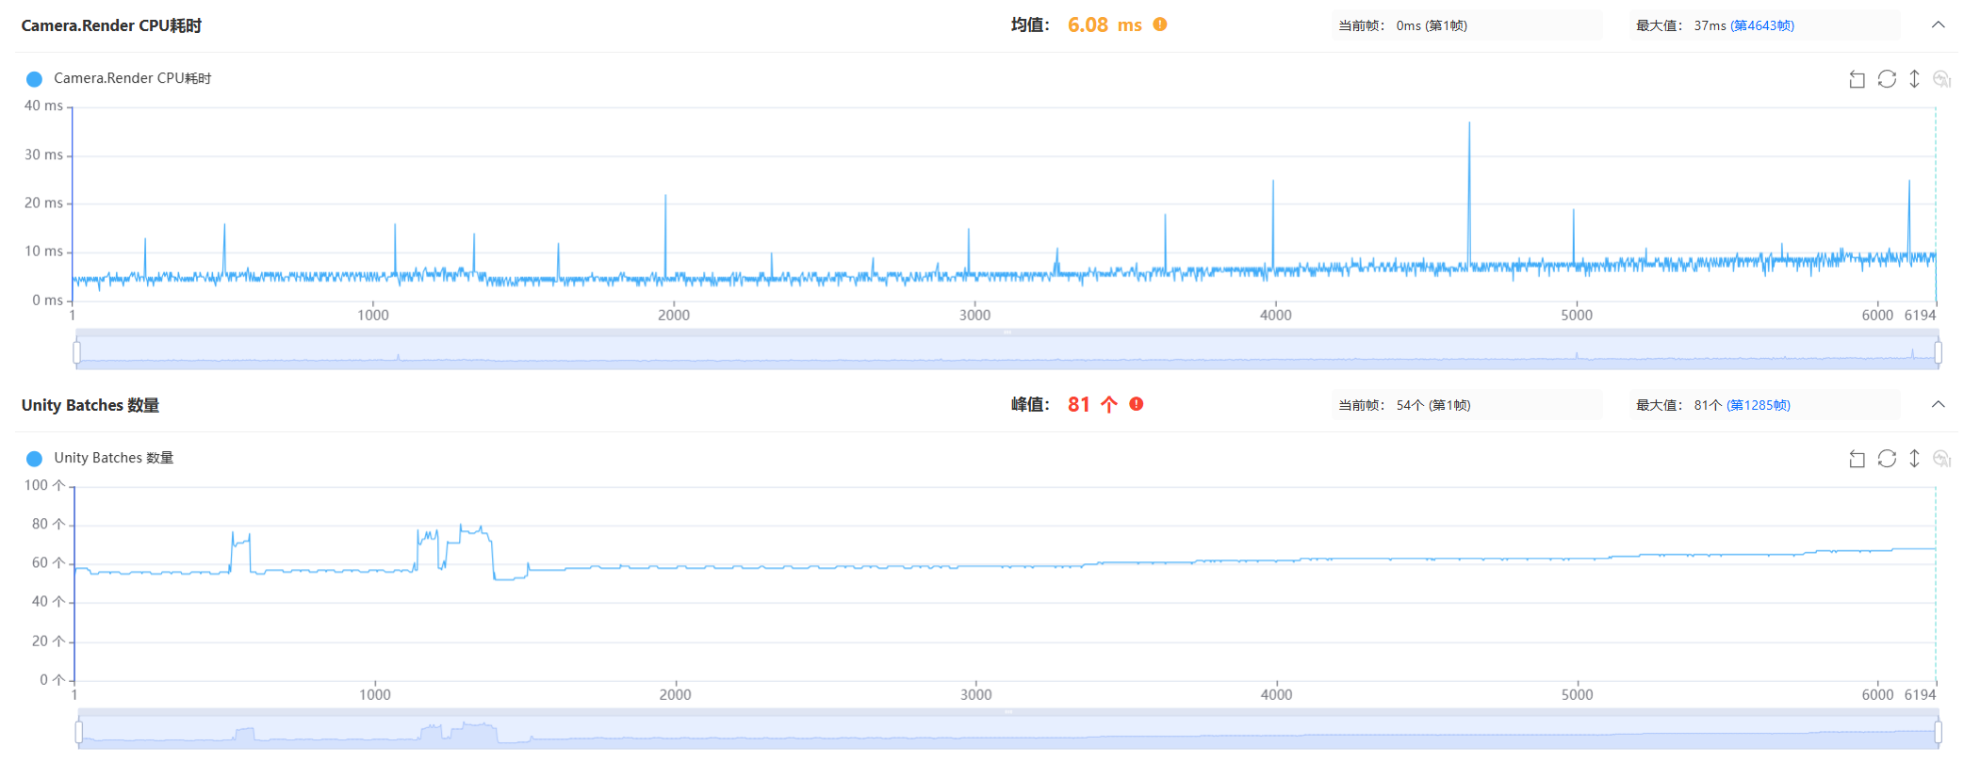Click zoom-reset icon on Camera.Render chart
This screenshot has width=1964, height=763.
tap(1857, 79)
